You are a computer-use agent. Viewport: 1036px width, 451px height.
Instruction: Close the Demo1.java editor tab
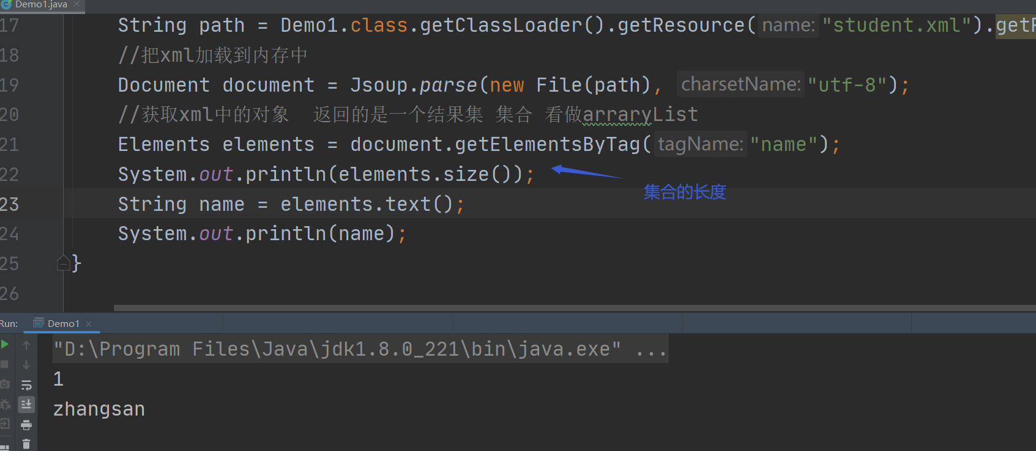coord(76,4)
